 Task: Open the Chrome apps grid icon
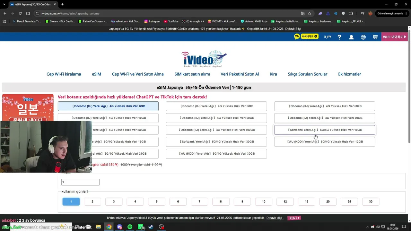tap(4, 21)
